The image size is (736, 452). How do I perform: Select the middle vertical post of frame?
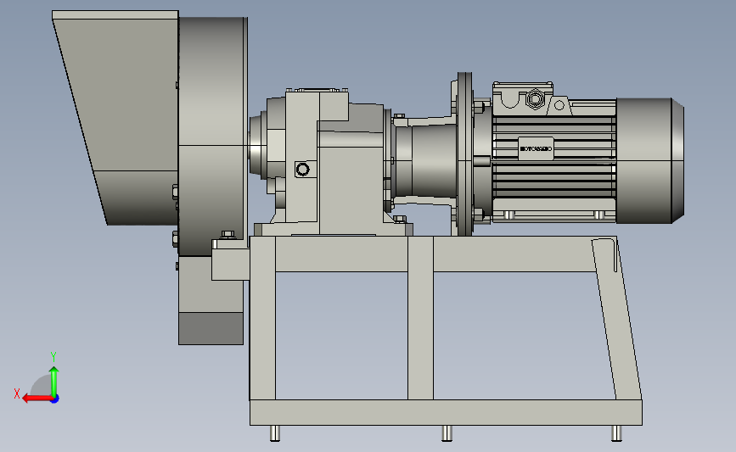coord(420,318)
